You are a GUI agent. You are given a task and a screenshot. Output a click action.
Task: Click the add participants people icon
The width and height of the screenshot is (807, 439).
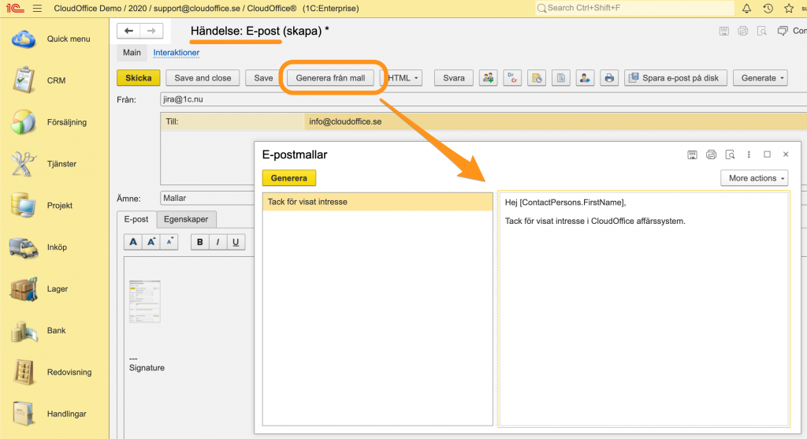[488, 78]
